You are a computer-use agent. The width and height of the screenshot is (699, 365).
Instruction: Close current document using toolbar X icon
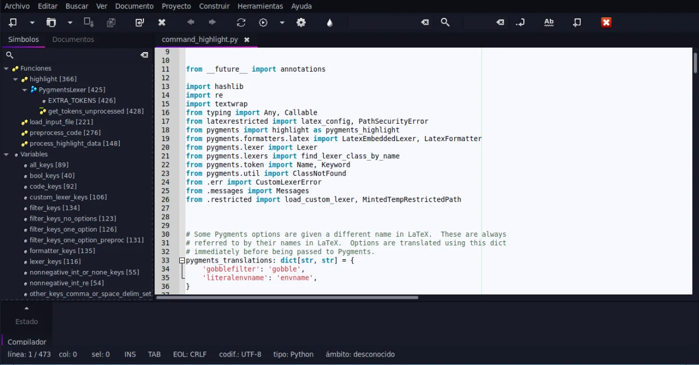tap(162, 22)
